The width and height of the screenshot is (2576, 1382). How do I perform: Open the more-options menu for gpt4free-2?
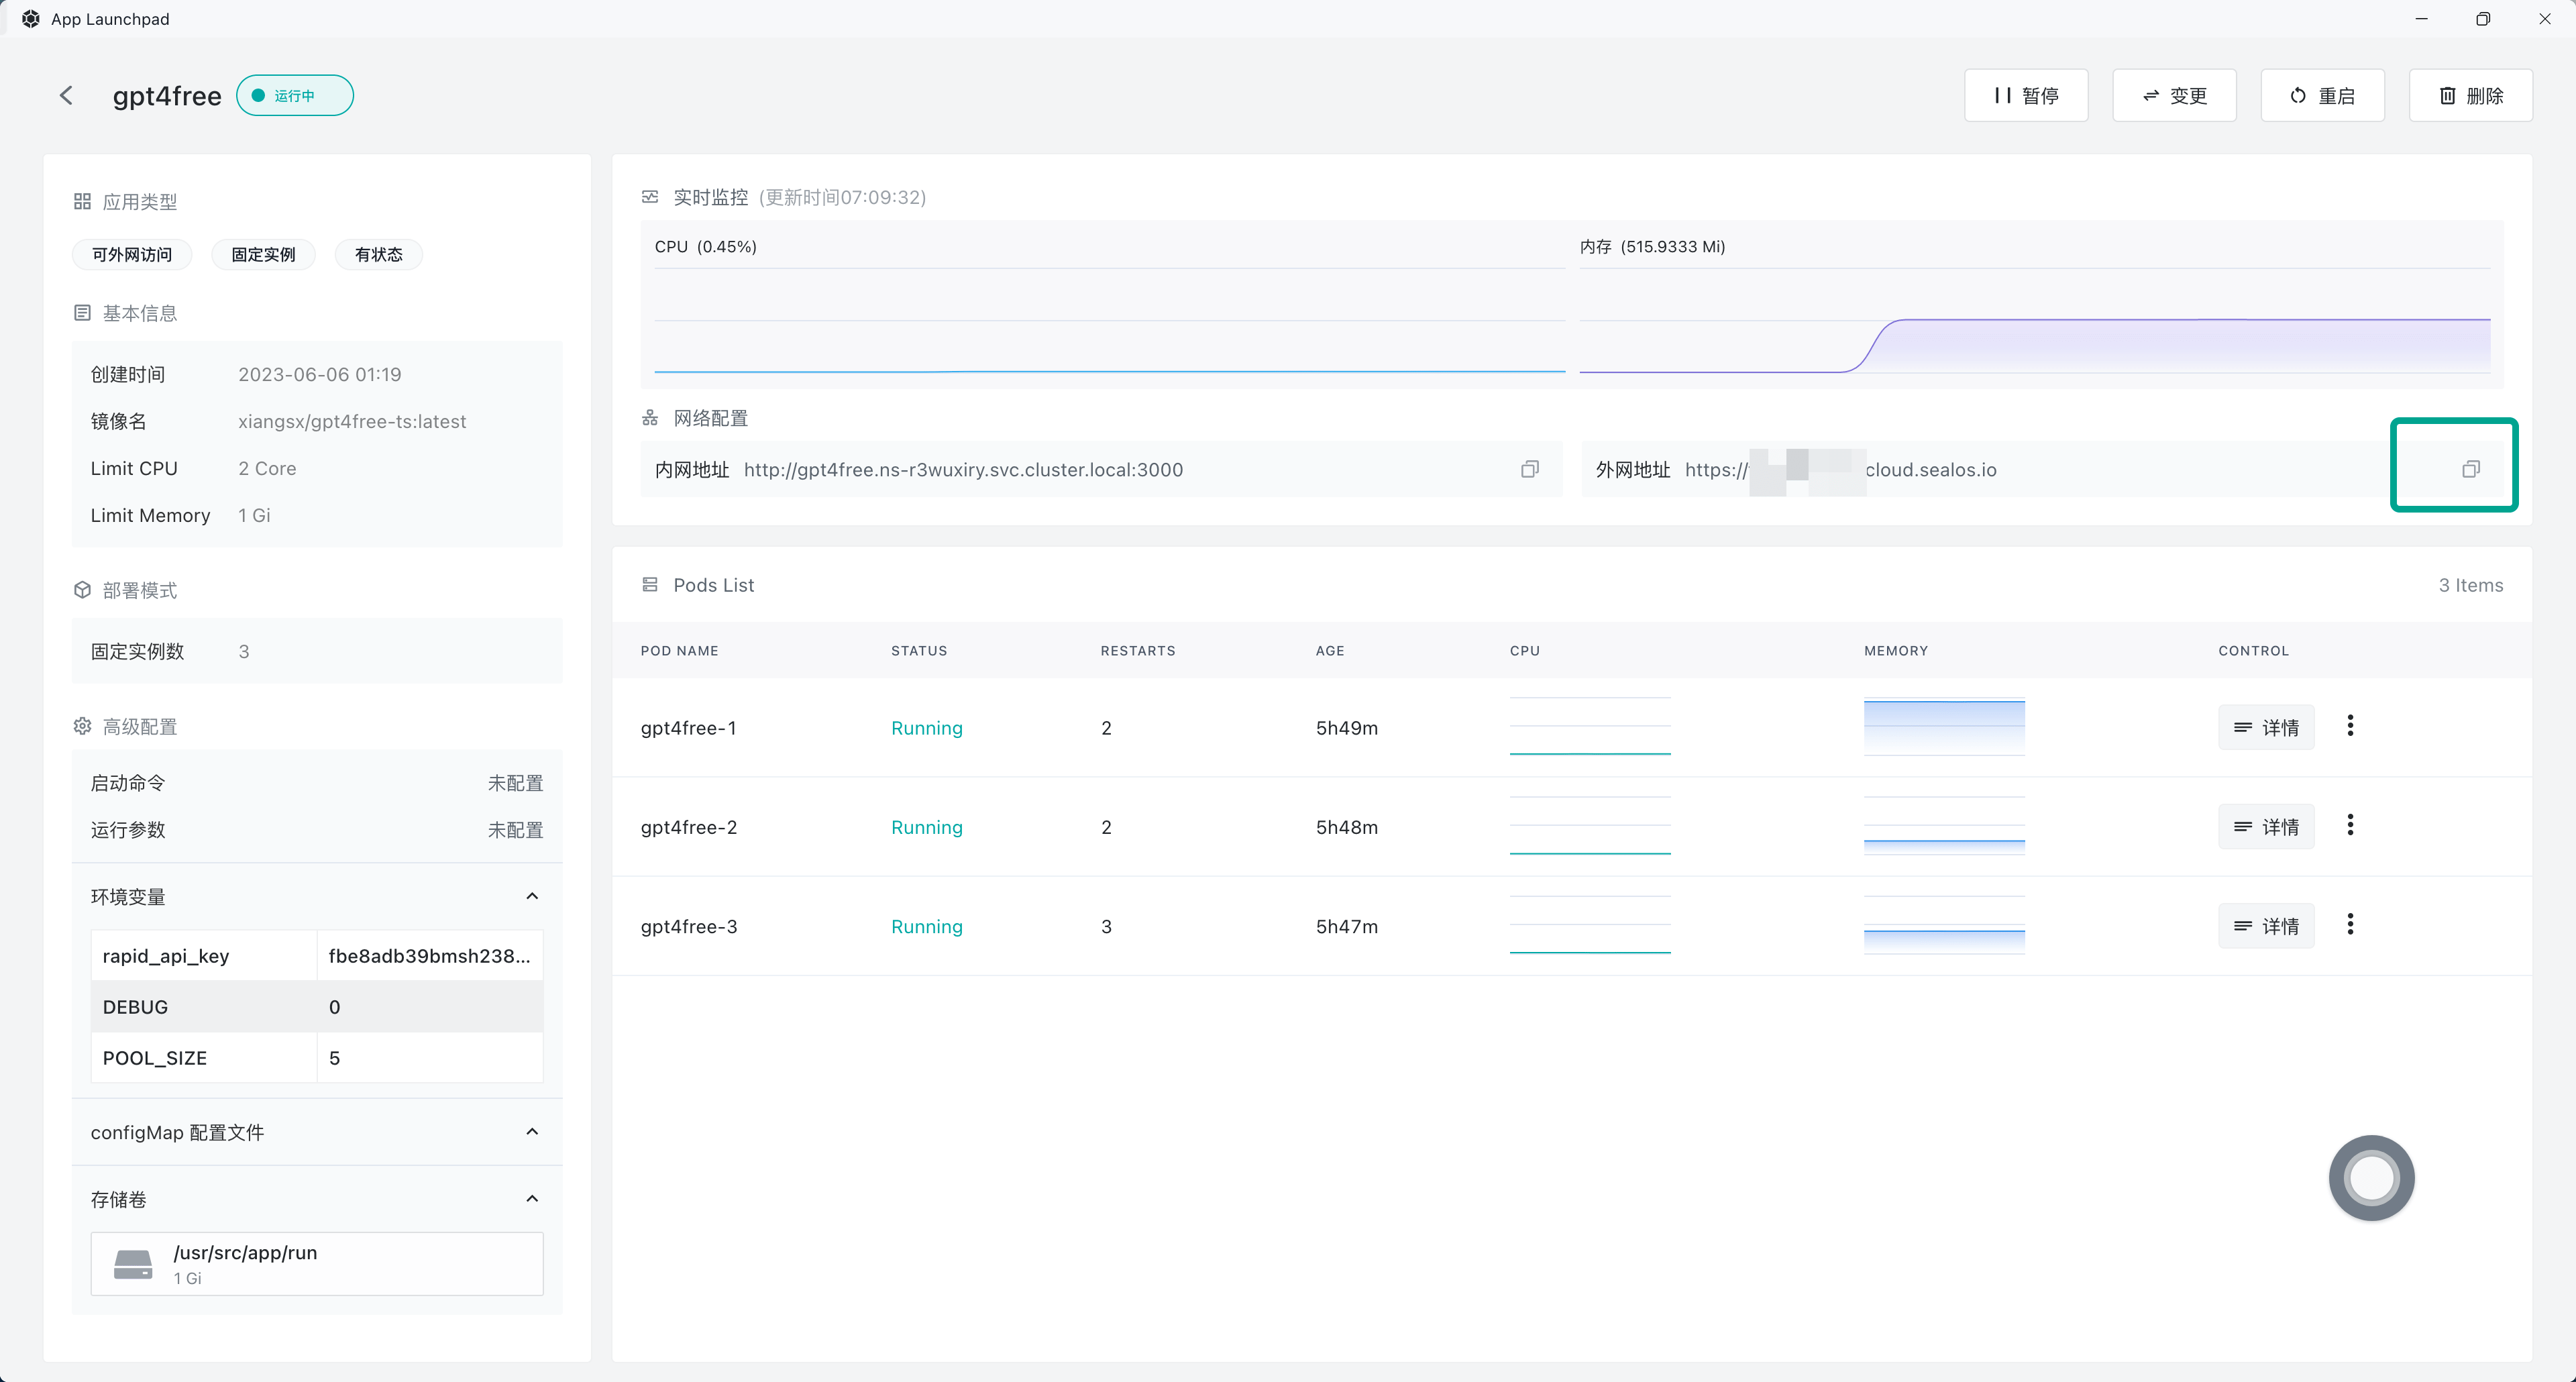click(2350, 825)
